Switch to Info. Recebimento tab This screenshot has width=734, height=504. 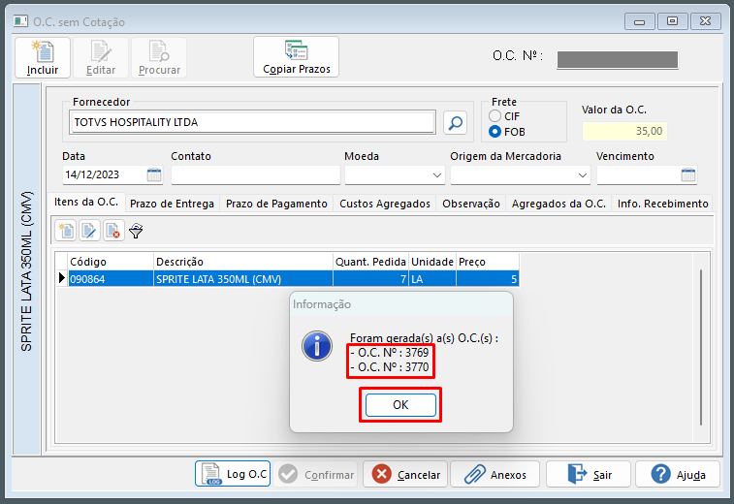[x=662, y=204]
